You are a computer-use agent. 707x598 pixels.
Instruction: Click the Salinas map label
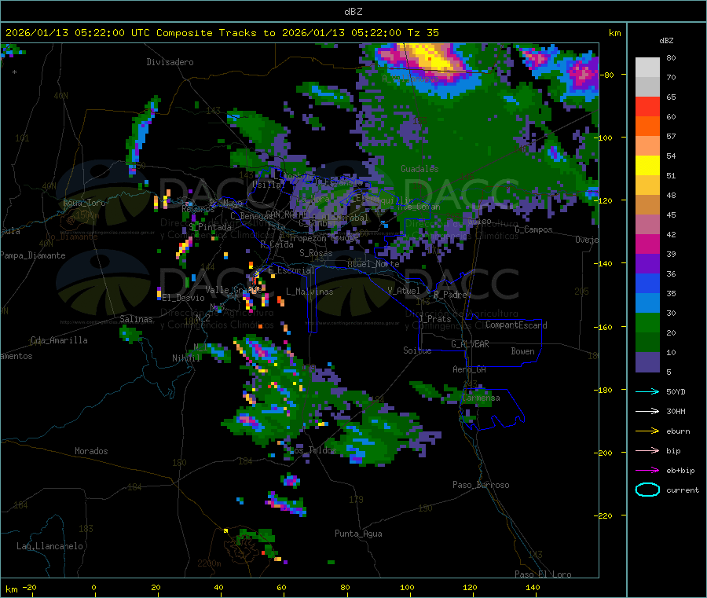tap(136, 319)
